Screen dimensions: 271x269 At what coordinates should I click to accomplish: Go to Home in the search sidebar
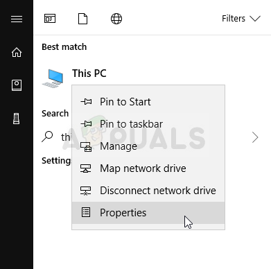17,52
